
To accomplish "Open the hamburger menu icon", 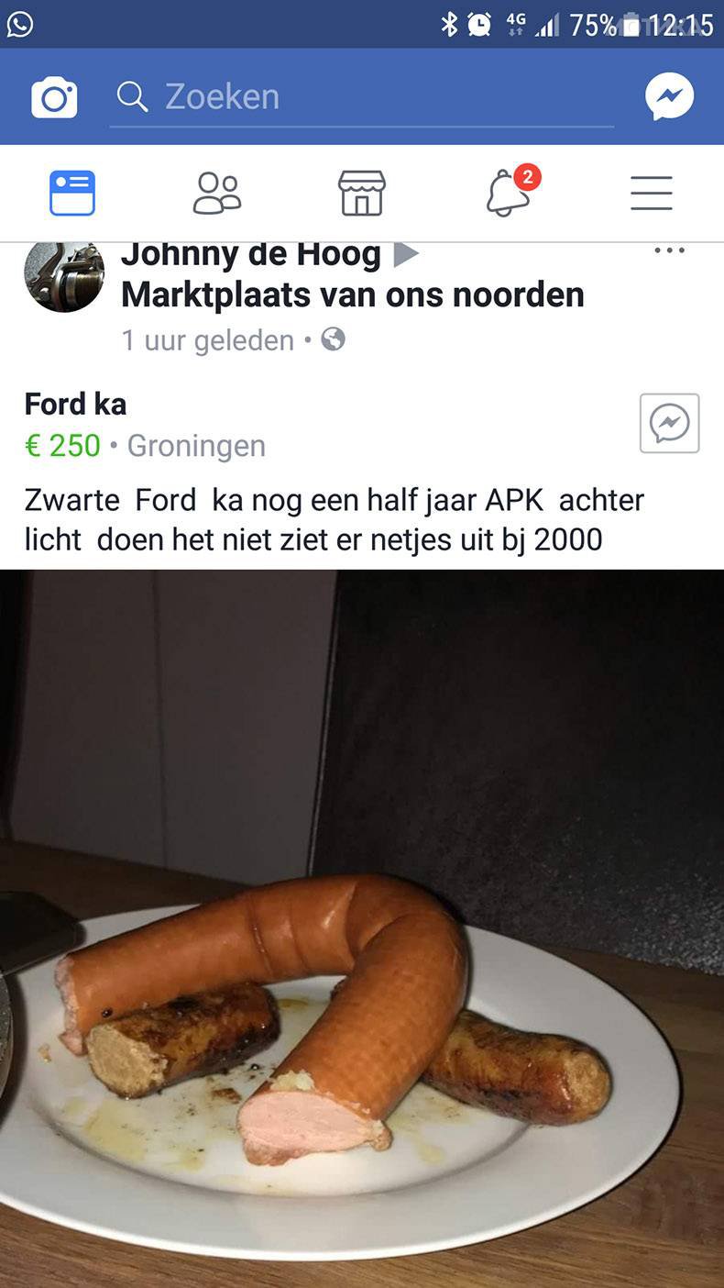I will [652, 193].
